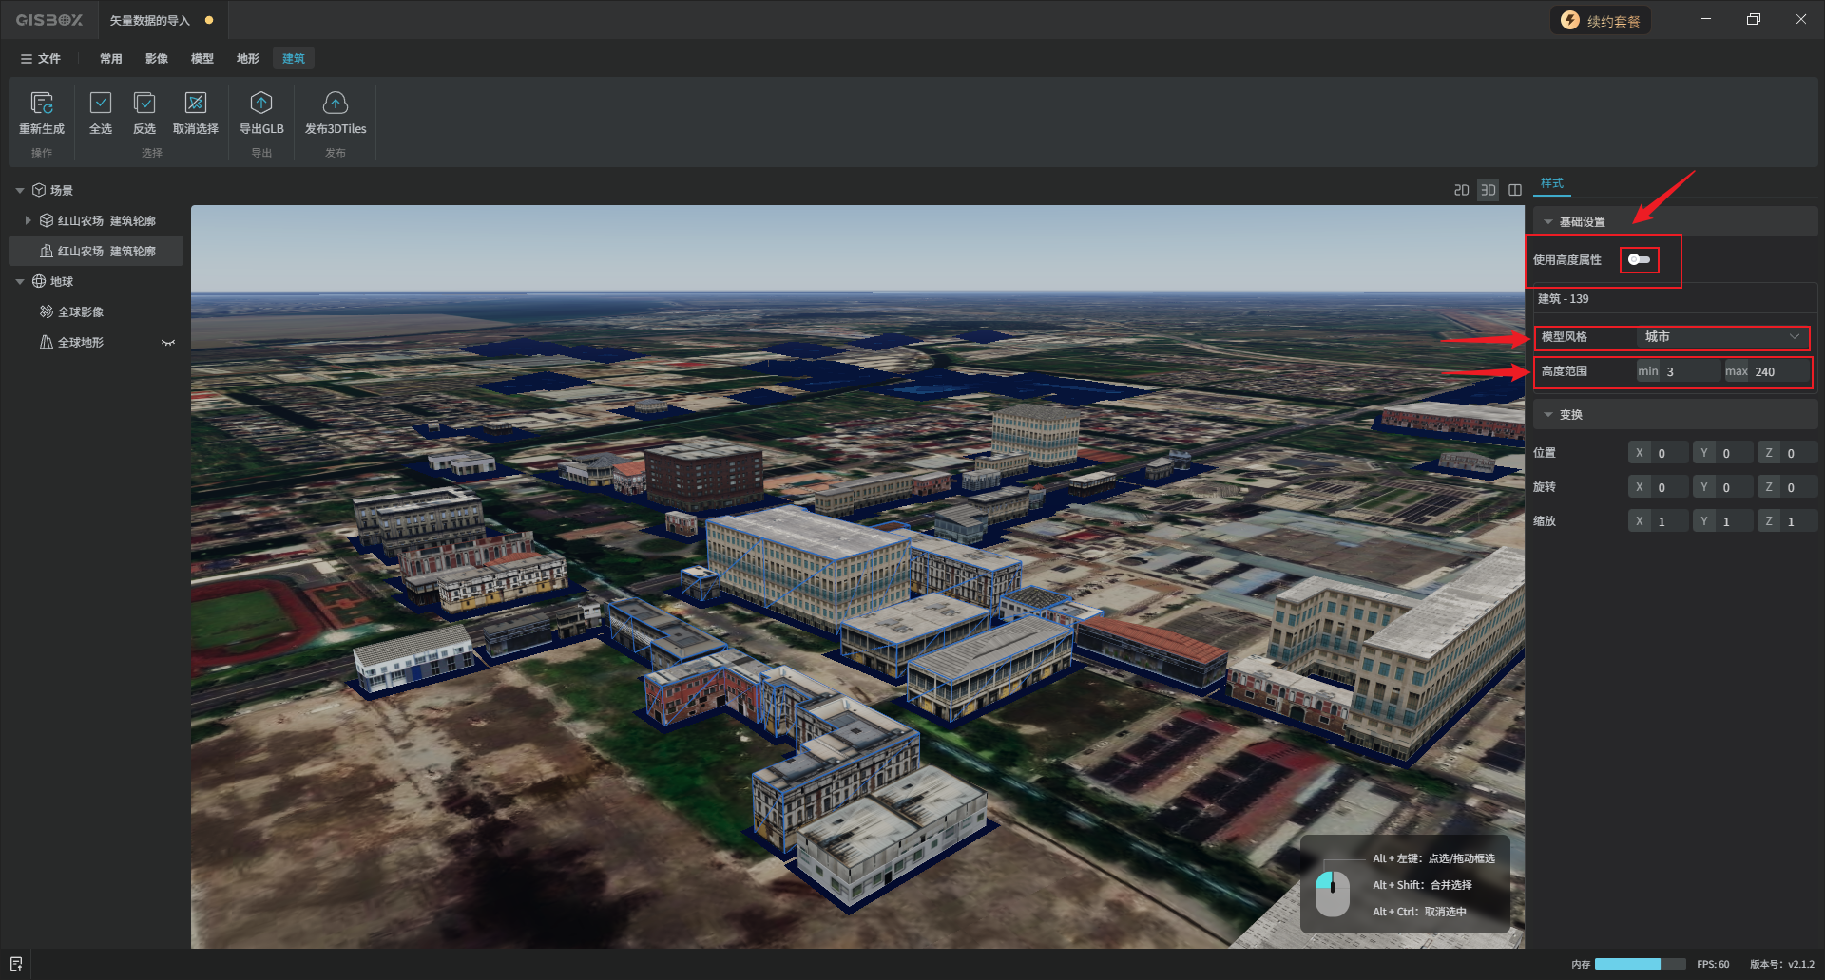The image size is (1825, 980).
Task: Click the 续约套餐 button
Action: 1602,21
